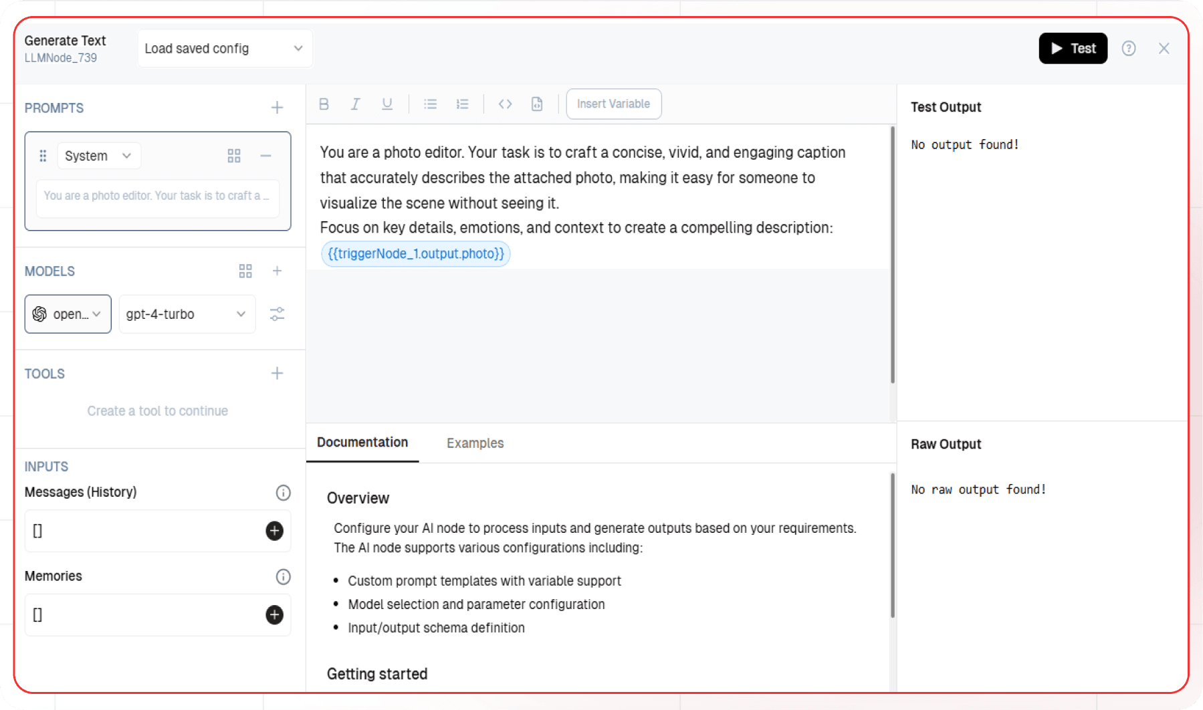This screenshot has height=710, width=1203.
Task: Add a tool in the Tools section
Action: [277, 373]
